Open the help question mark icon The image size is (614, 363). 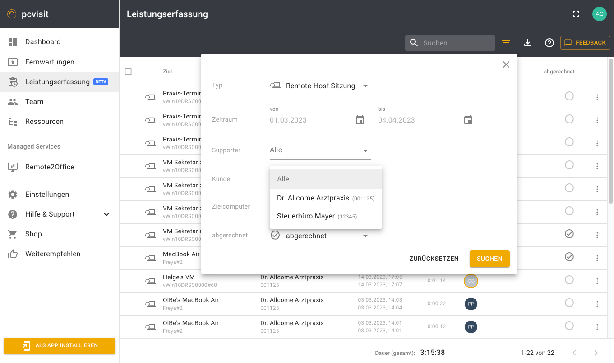coord(549,43)
